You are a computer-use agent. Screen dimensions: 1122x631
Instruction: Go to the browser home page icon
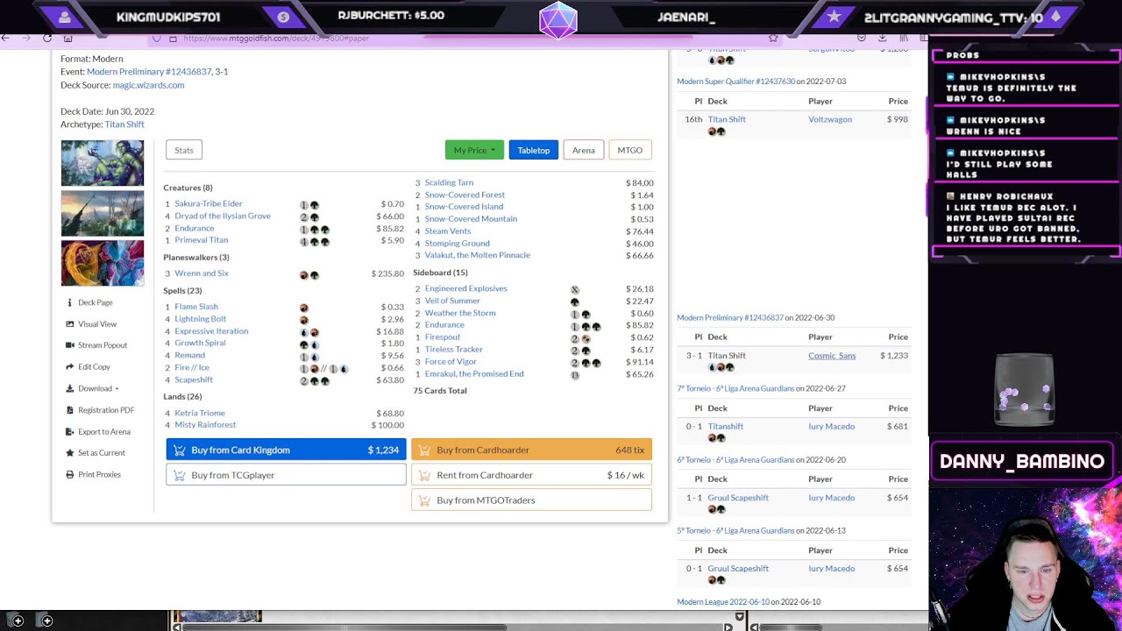point(68,38)
